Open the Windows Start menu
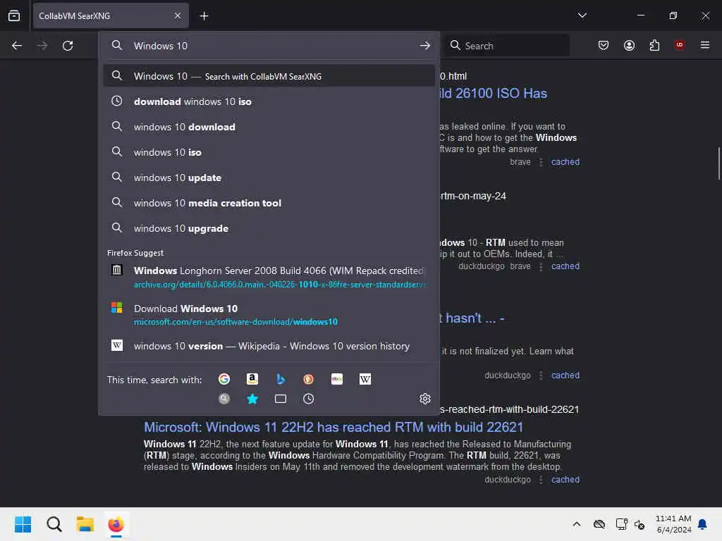The image size is (722, 541). (x=23, y=524)
